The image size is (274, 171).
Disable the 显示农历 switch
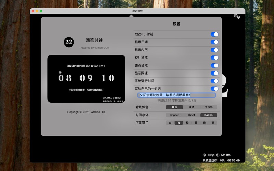(x=214, y=50)
